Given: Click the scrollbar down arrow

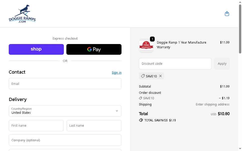Looking at the screenshot, I should click(240, 149).
